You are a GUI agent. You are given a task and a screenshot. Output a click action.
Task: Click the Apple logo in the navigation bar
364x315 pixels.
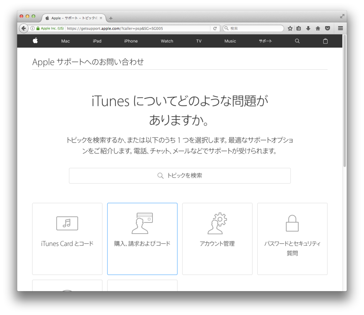[x=35, y=41]
